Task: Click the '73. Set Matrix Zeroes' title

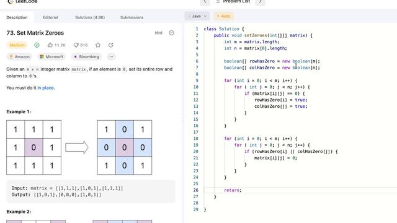Action: (35, 33)
